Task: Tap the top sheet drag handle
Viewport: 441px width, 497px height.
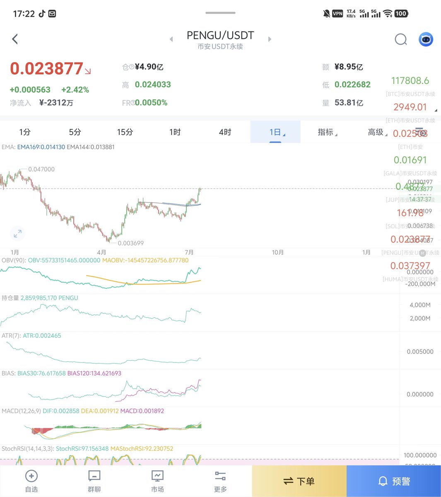Action: click(x=220, y=13)
